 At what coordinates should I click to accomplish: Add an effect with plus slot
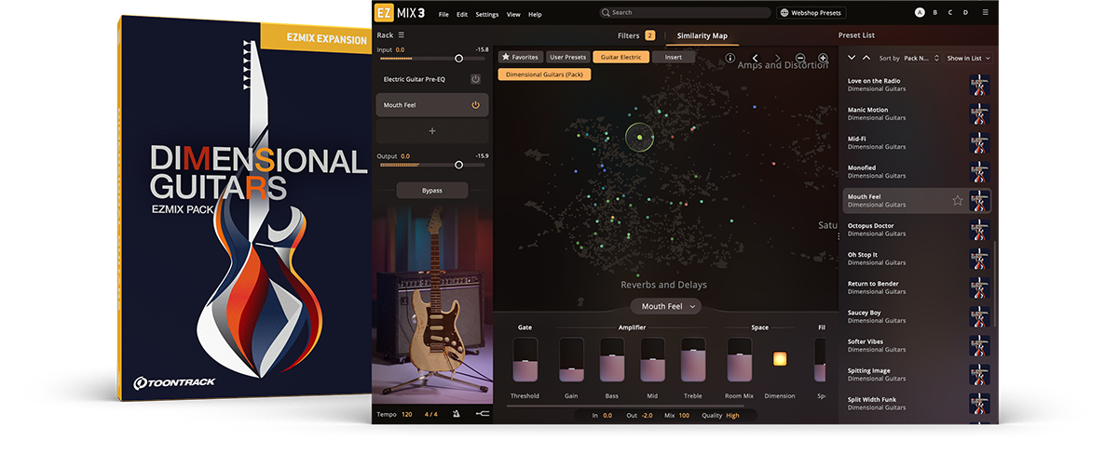coord(431,131)
